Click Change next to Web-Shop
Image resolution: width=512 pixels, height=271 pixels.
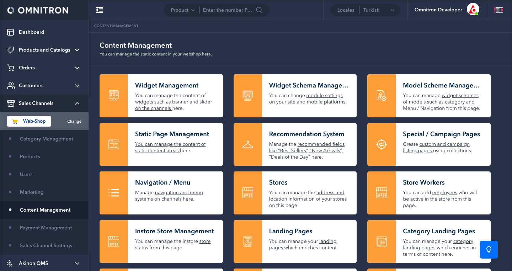pyautogui.click(x=74, y=121)
